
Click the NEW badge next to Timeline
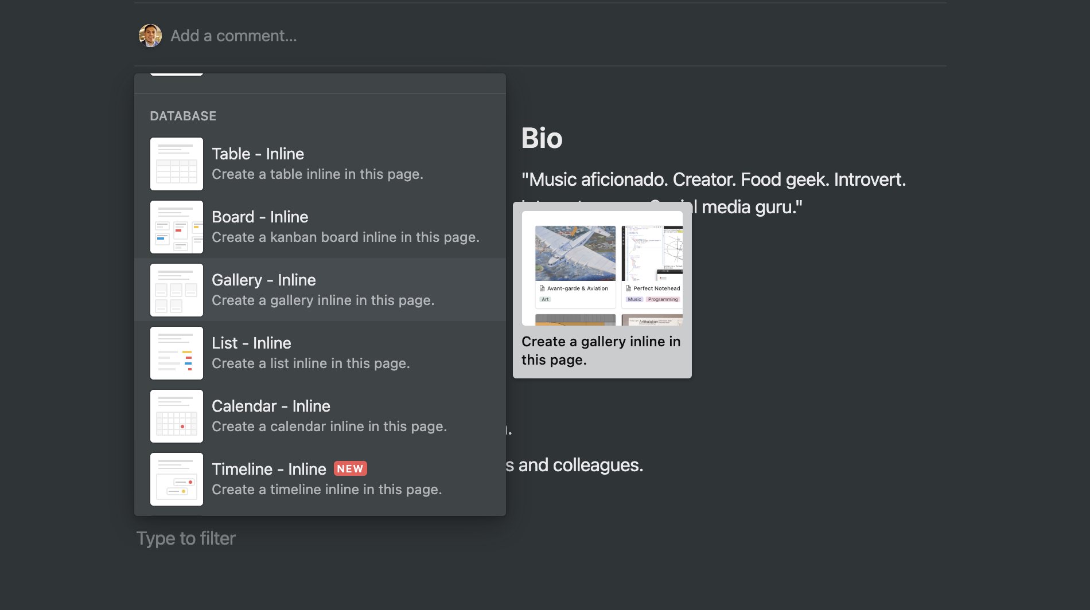pos(350,469)
